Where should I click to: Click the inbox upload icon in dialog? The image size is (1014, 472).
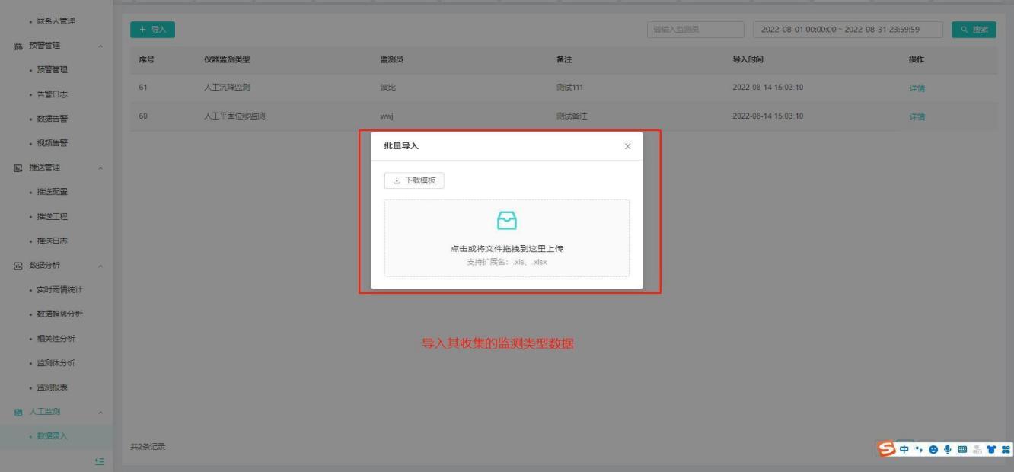[506, 221]
